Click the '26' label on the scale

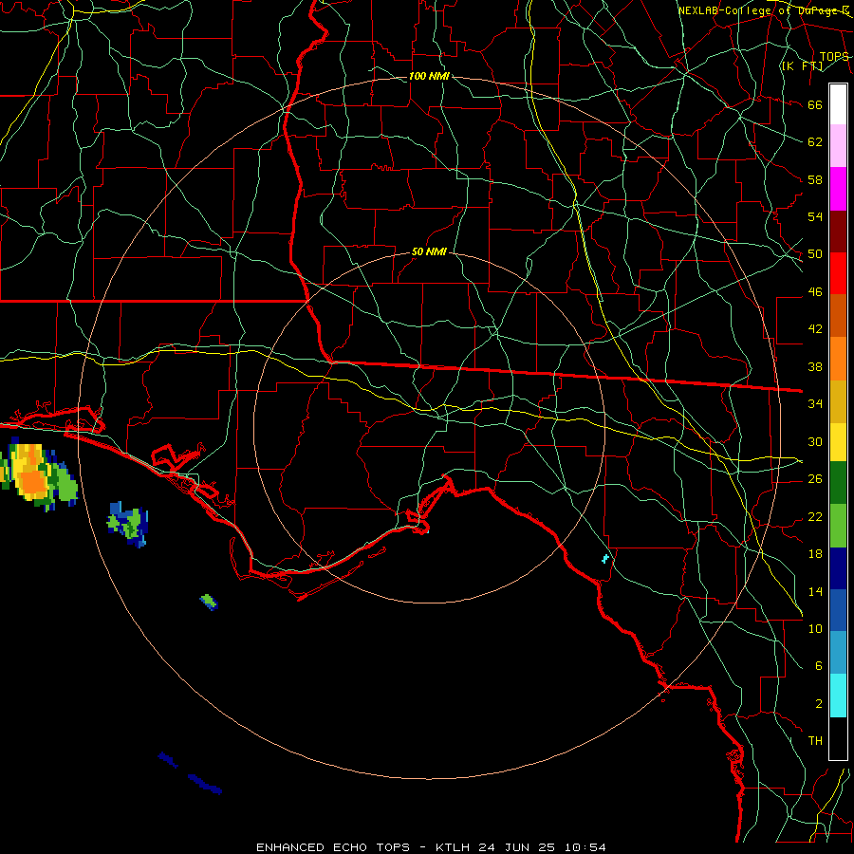[x=815, y=479]
